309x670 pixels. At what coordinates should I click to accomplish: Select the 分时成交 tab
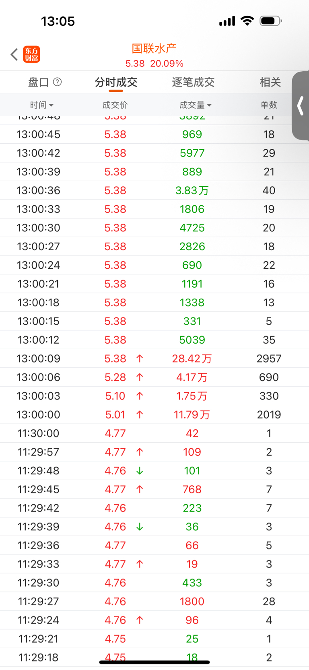click(x=116, y=82)
